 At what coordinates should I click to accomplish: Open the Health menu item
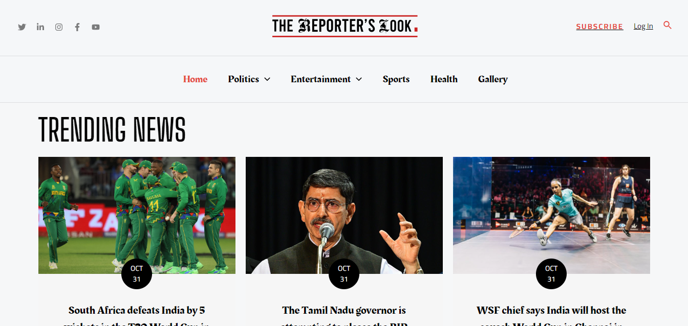pos(444,79)
